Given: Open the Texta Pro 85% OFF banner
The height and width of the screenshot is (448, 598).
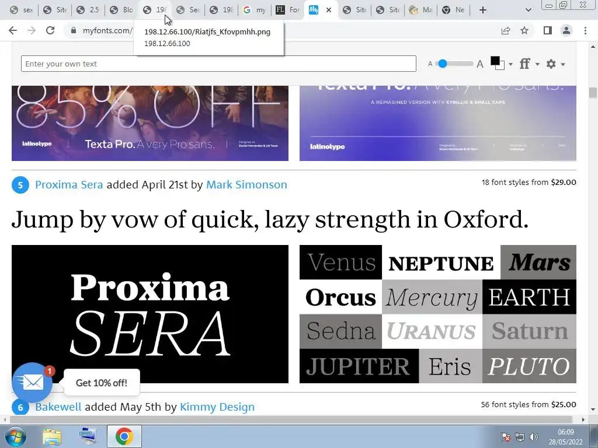Looking at the screenshot, I should click(x=150, y=123).
